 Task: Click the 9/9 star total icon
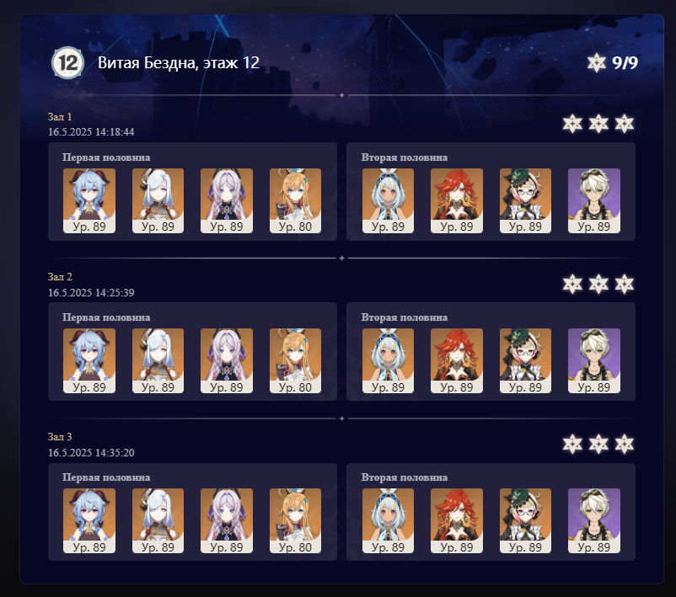596,63
